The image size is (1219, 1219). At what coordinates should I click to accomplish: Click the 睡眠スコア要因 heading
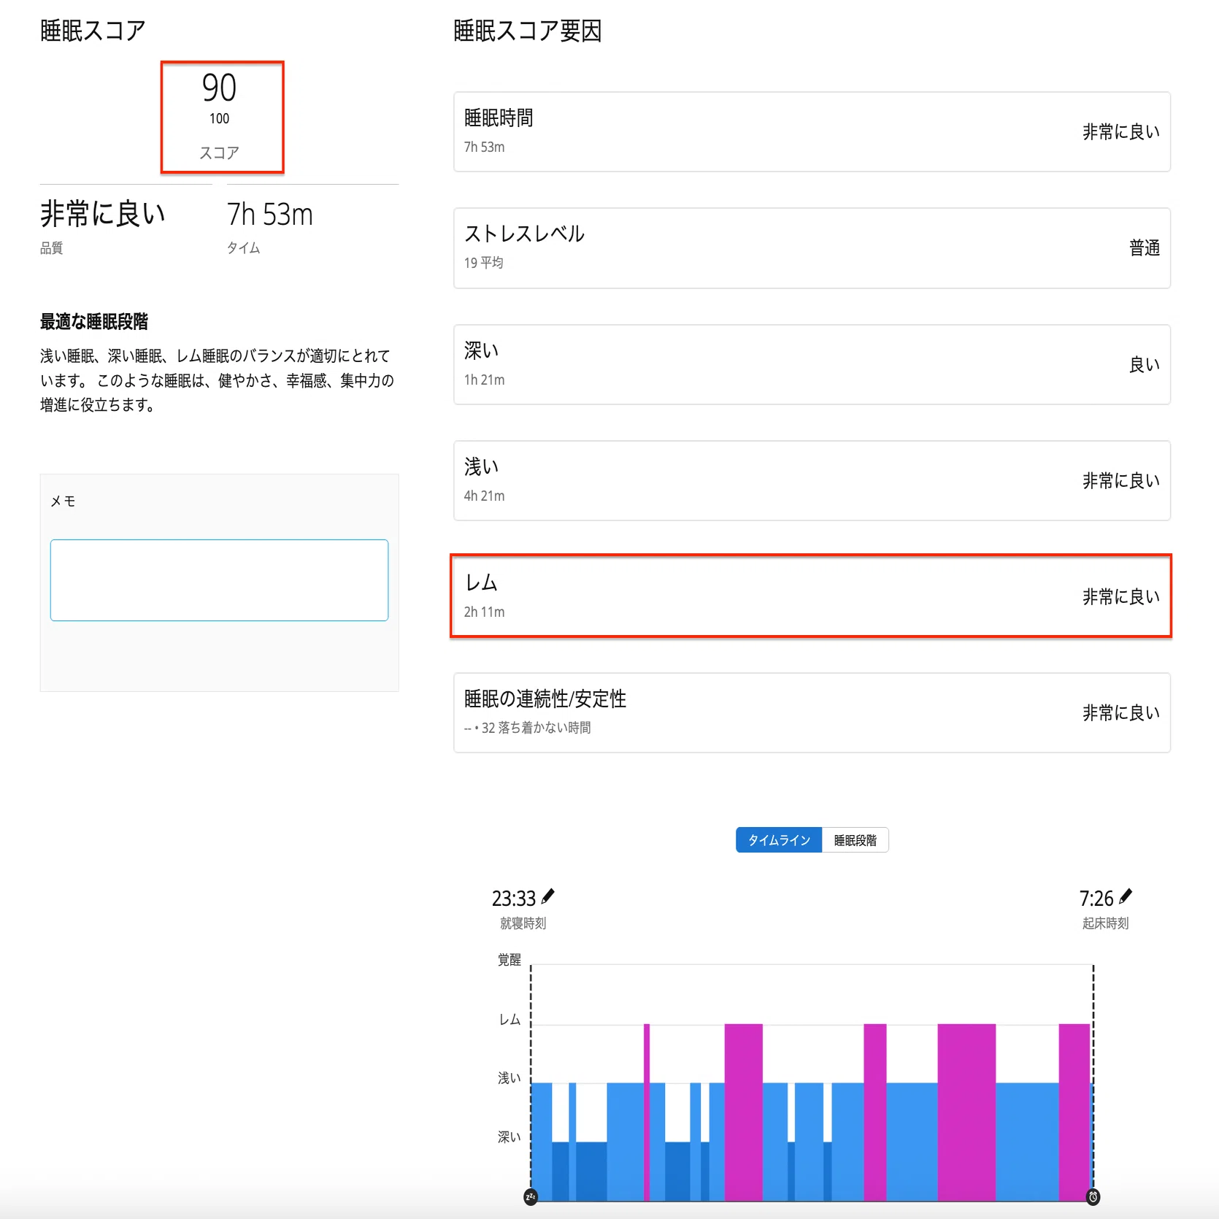pos(528,31)
